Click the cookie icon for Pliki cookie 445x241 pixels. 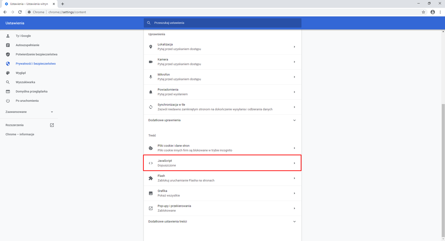(x=151, y=148)
